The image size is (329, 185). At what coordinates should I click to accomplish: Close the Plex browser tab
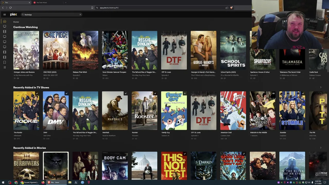(29, 3)
